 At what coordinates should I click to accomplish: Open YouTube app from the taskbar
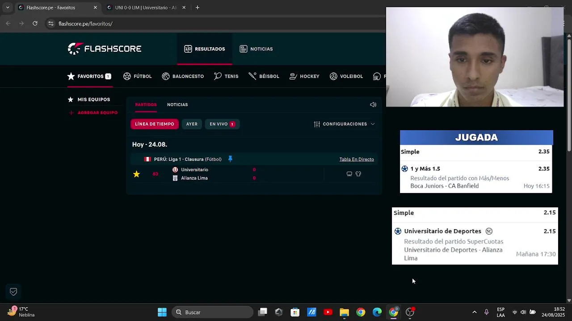tap(328, 312)
